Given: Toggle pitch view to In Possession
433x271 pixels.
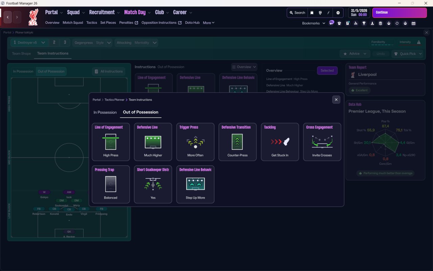Looking at the screenshot, I should point(23,71).
